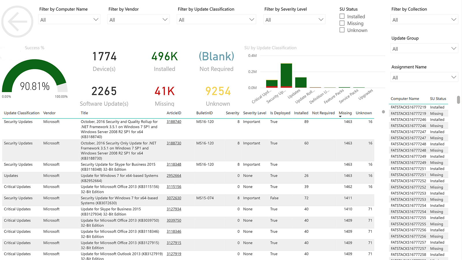Click the Security Up... axis label
This screenshot has width=462, height=260.
click(276, 96)
